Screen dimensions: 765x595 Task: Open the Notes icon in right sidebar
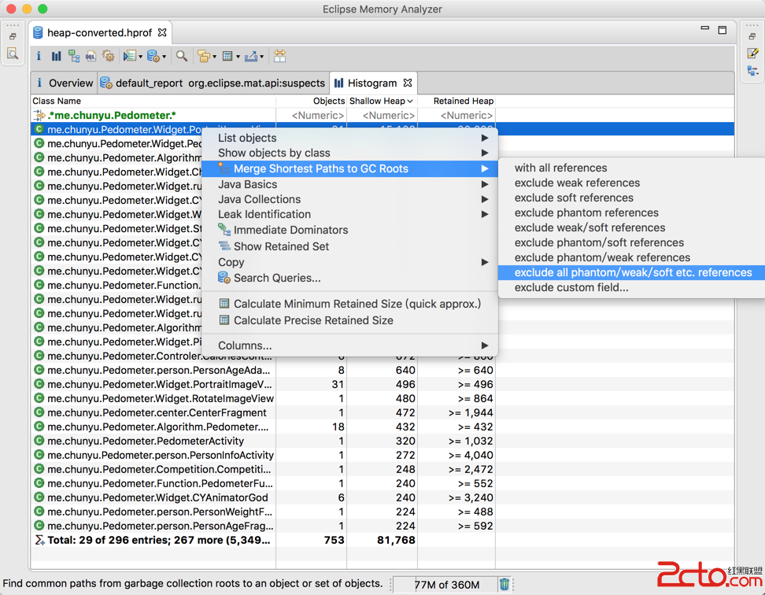coord(752,54)
